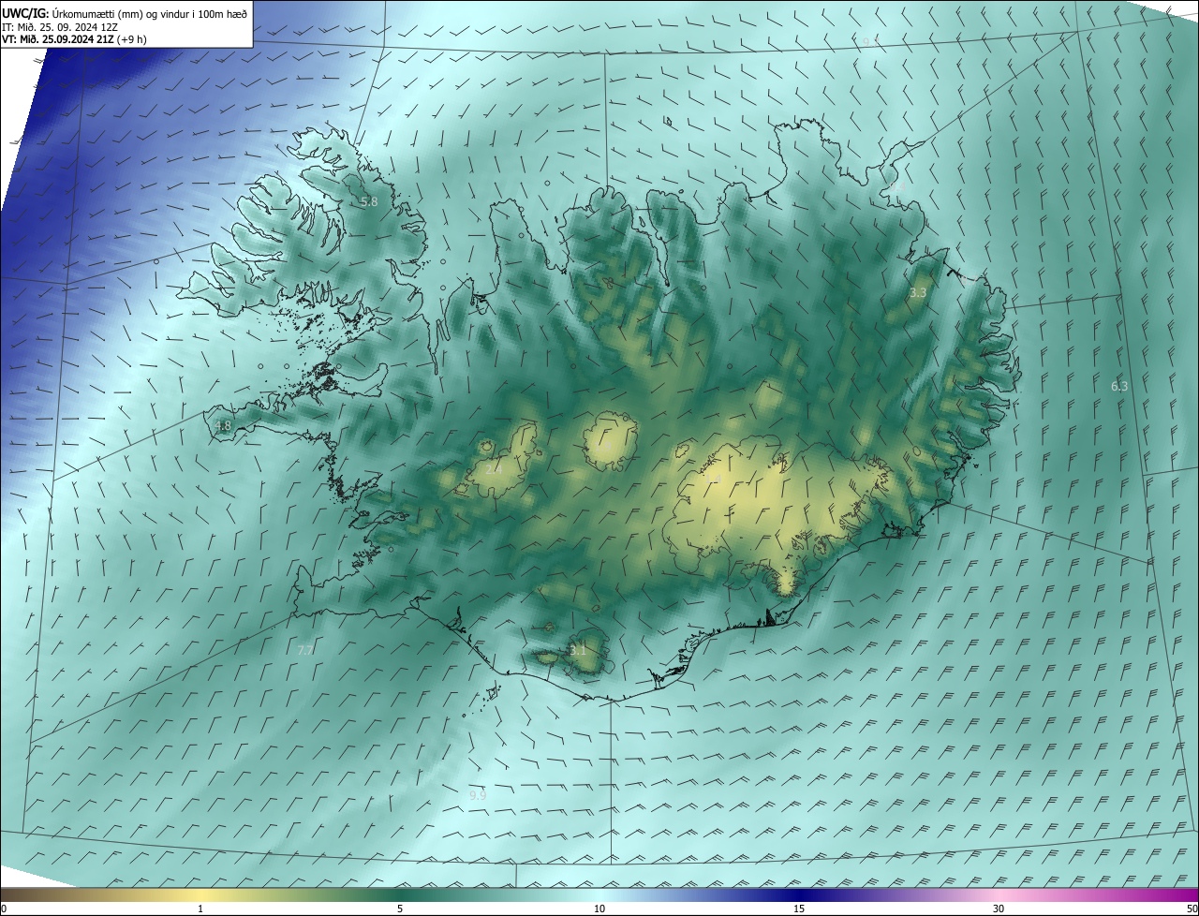Click the 9.9 value label offshore south
The width and height of the screenshot is (1199, 916).
[x=477, y=795]
